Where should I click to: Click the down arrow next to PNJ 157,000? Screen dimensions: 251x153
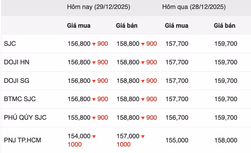(x=143, y=137)
